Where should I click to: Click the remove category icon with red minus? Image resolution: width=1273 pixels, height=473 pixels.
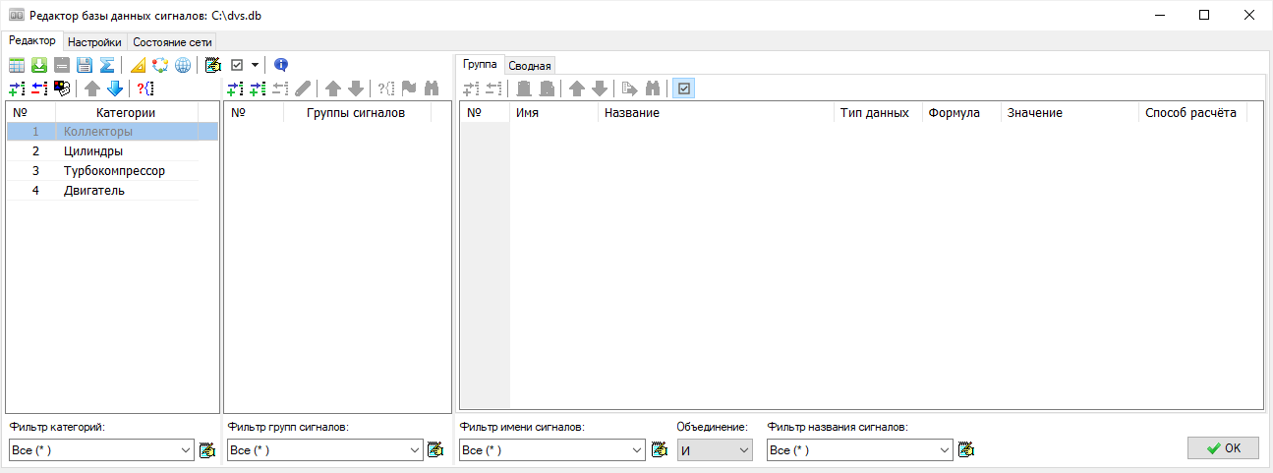(x=39, y=89)
